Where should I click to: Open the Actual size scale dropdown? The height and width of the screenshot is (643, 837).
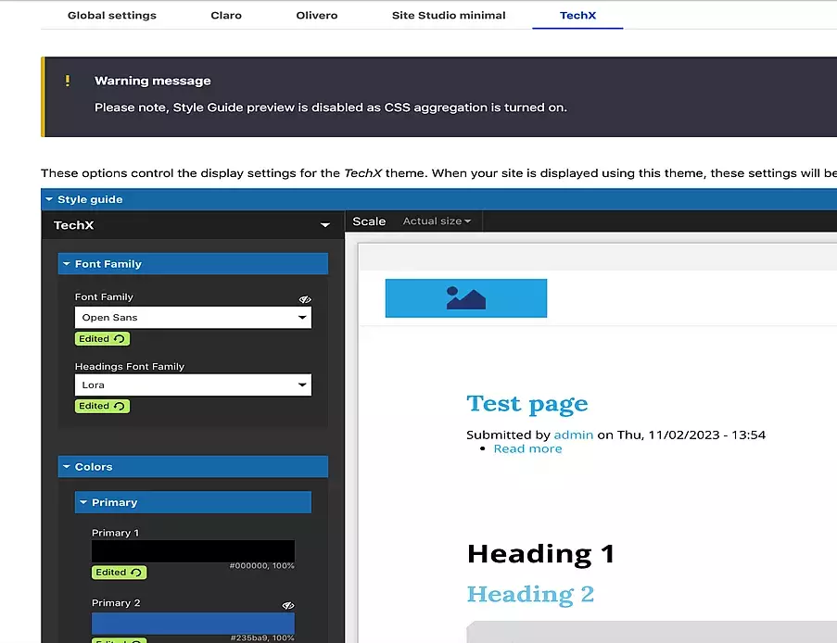[x=437, y=221]
